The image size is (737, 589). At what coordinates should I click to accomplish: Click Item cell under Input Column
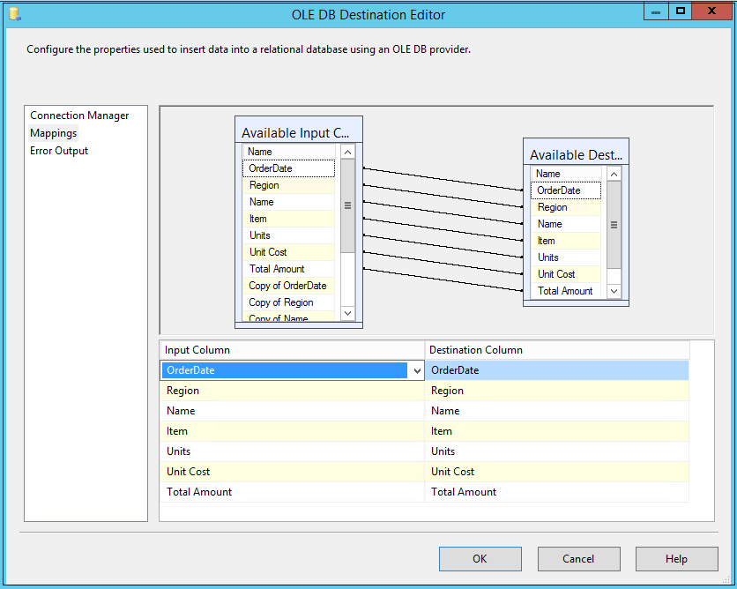coord(293,431)
